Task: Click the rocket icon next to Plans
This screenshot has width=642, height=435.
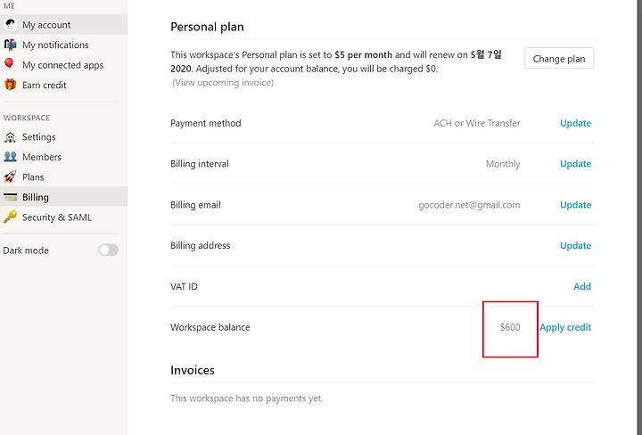Action: pyautogui.click(x=10, y=176)
